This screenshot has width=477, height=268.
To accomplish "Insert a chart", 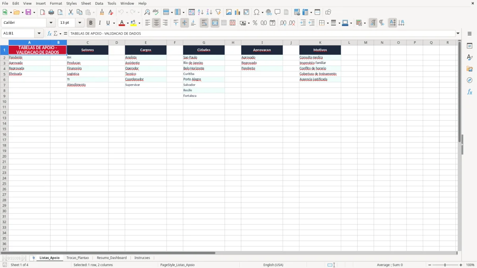I will pyautogui.click(x=238, y=12).
